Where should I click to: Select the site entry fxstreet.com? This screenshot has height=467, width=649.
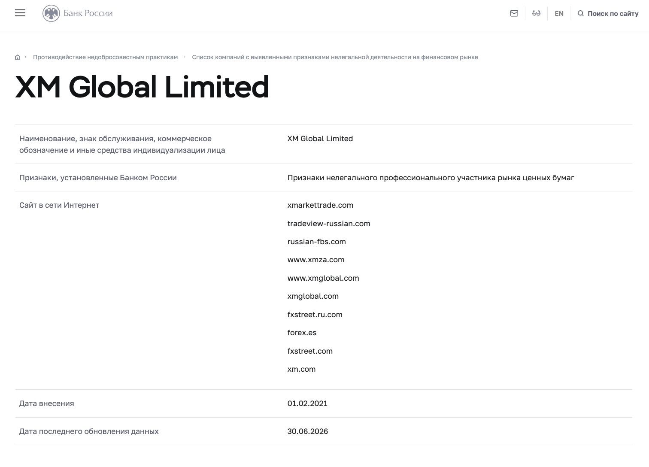(x=310, y=351)
